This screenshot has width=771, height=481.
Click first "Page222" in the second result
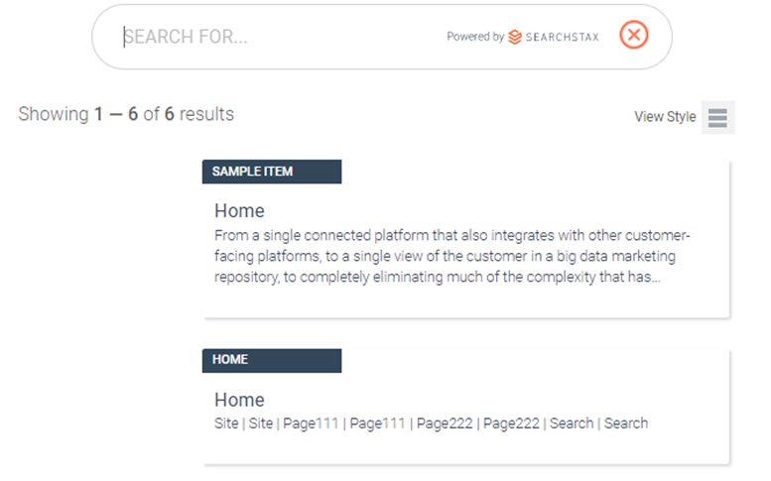coord(445,423)
